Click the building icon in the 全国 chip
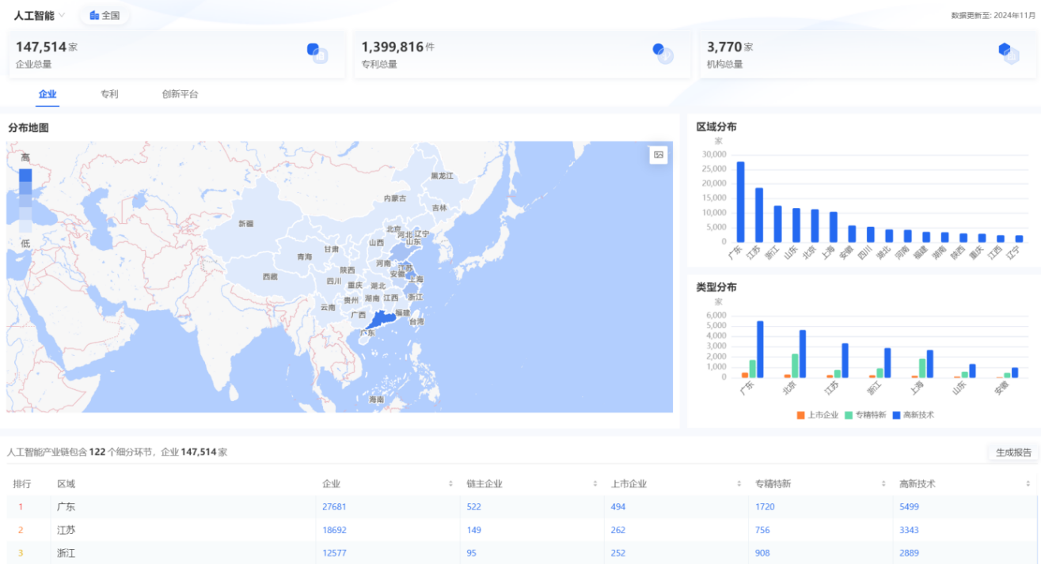This screenshot has width=1041, height=564. tap(94, 13)
